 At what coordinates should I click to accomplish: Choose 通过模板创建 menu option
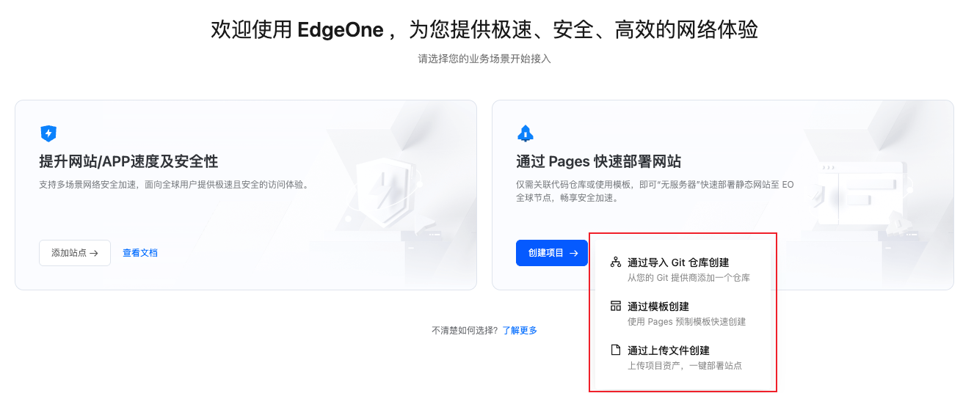658,306
